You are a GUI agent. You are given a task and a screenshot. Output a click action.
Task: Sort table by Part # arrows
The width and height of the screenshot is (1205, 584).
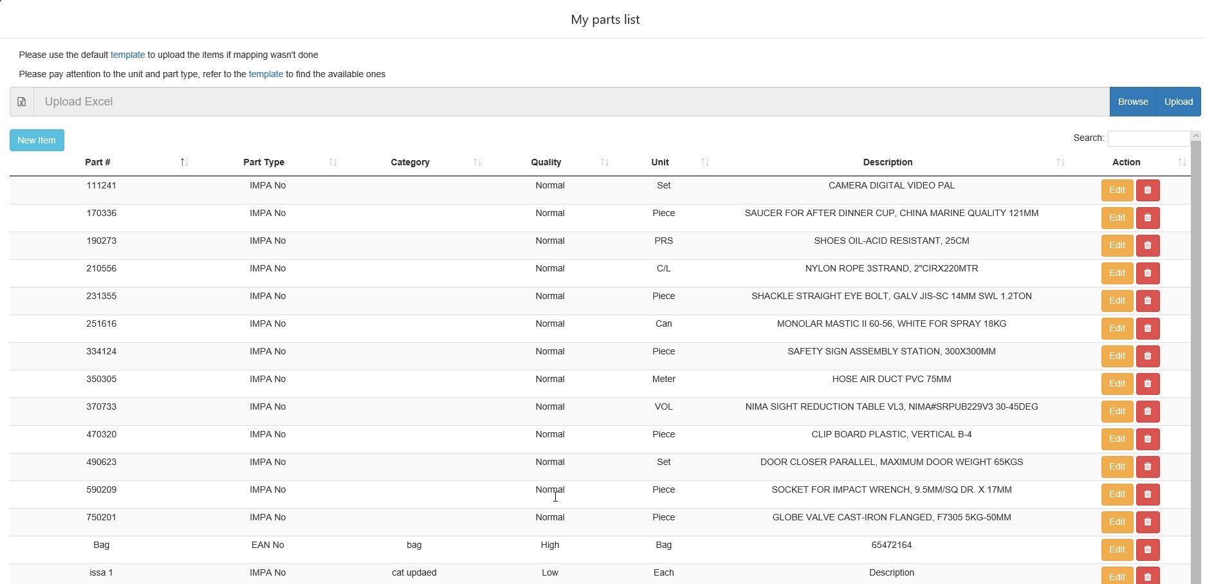[184, 162]
